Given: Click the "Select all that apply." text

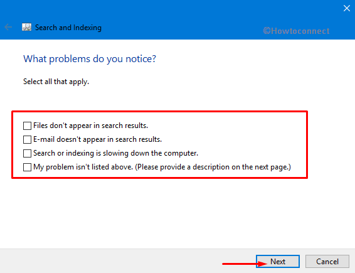Looking at the screenshot, I should (56, 82).
